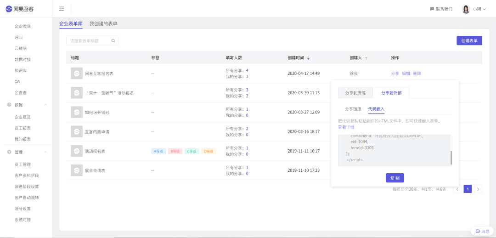Open 隐号设置 in the sidebar
The width and height of the screenshot is (496, 238).
point(23,209)
